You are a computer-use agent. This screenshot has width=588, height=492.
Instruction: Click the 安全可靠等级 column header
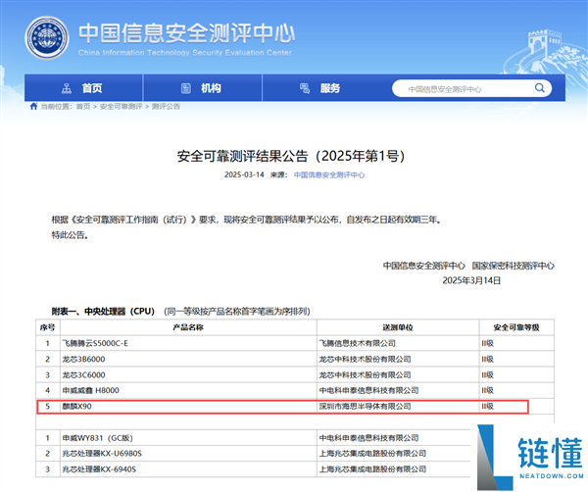point(516,327)
